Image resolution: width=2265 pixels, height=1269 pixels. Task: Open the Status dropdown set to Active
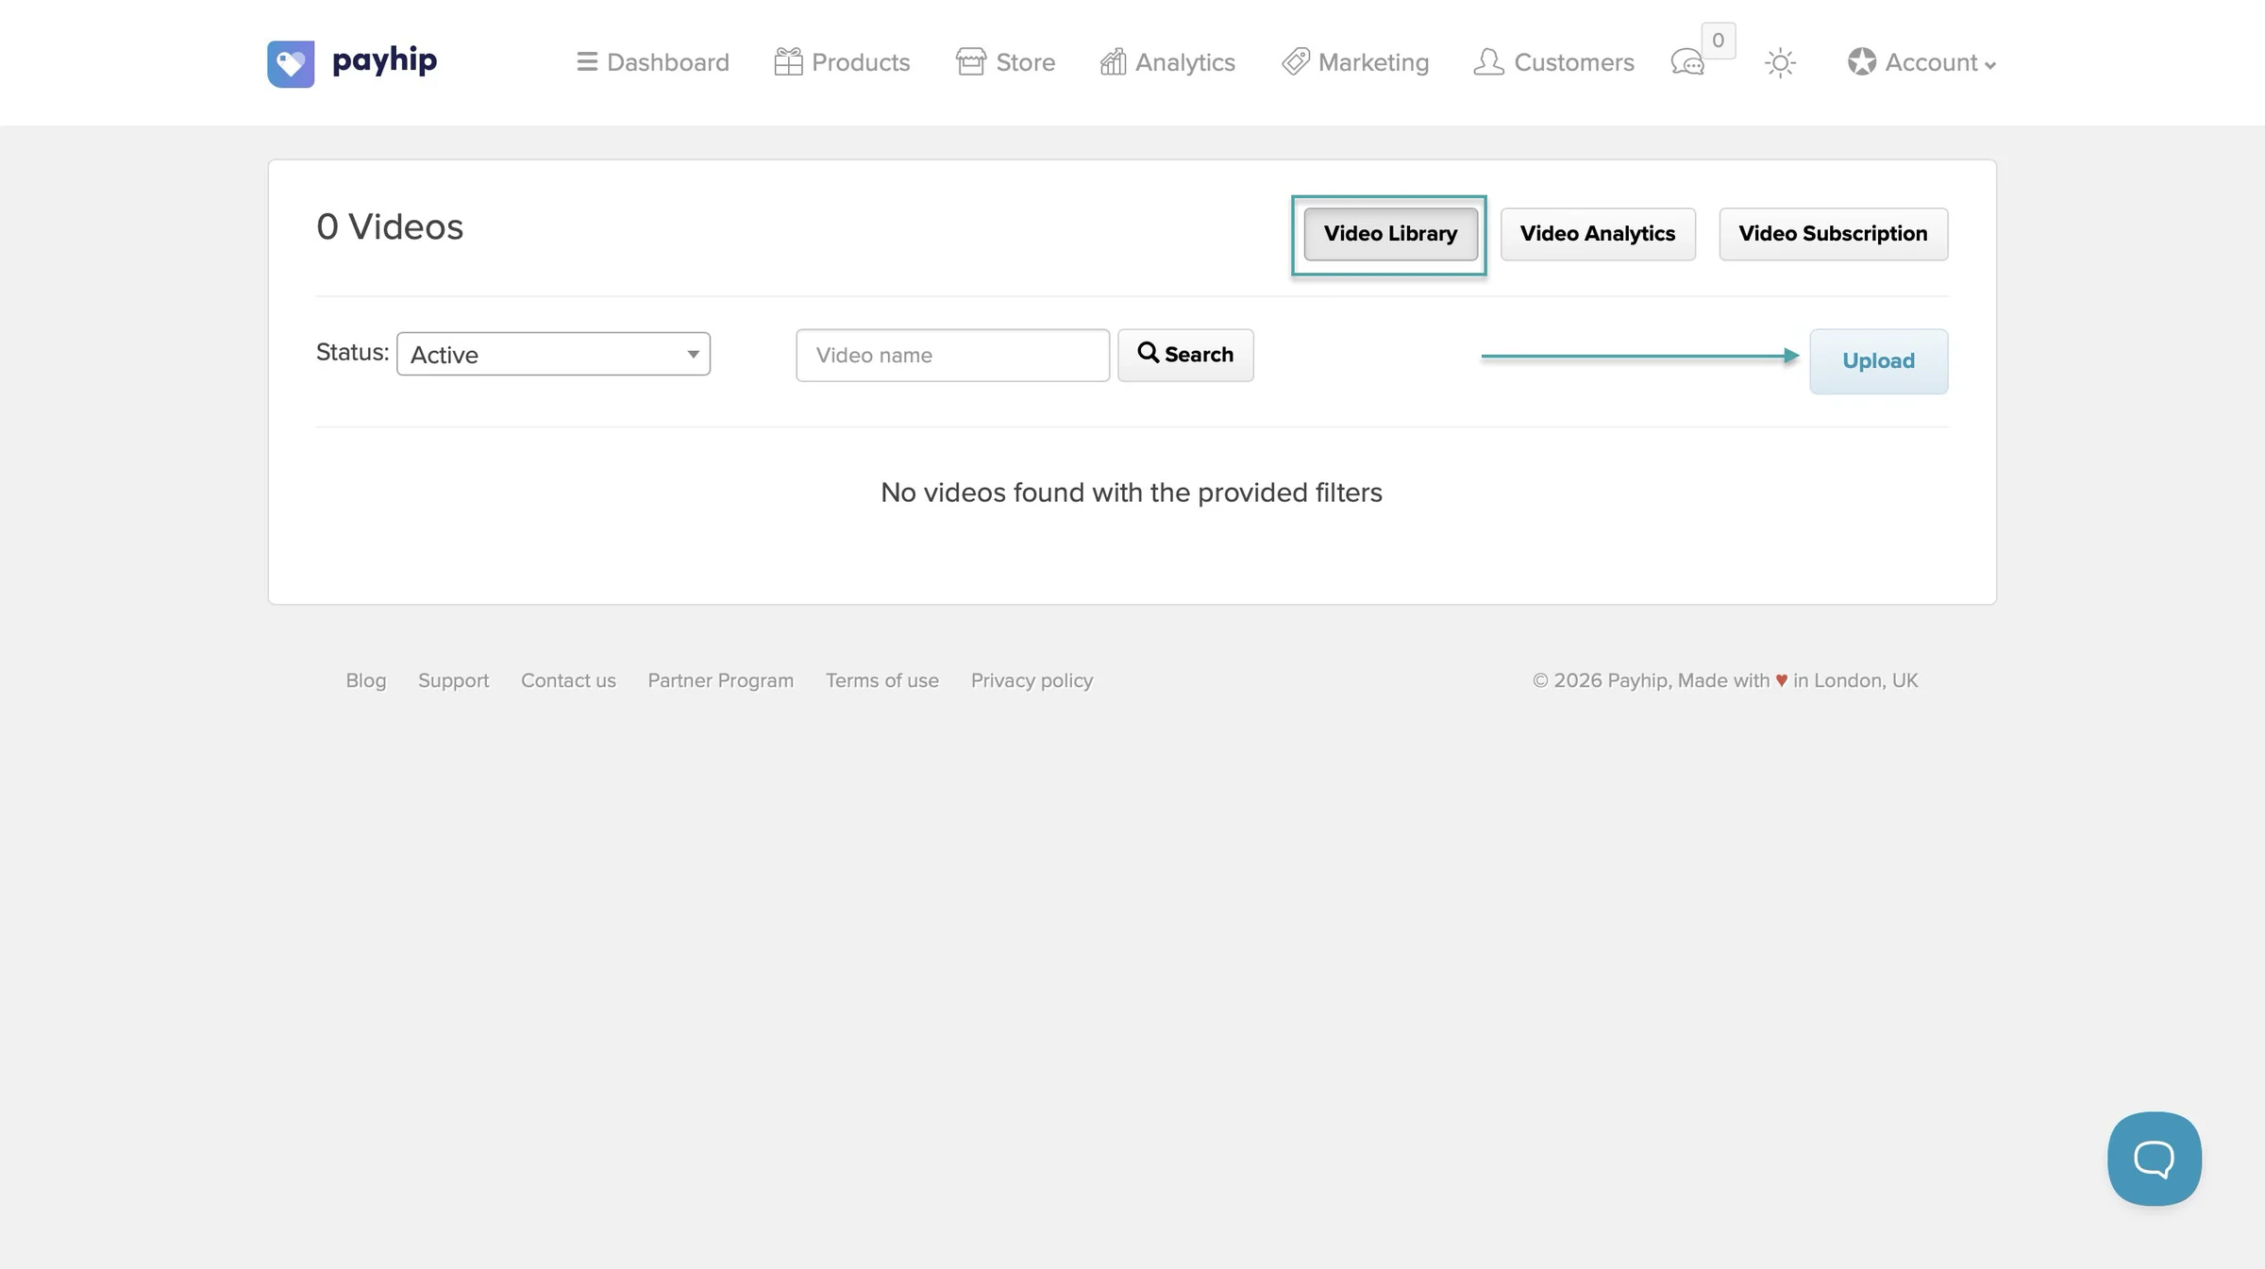coord(553,354)
